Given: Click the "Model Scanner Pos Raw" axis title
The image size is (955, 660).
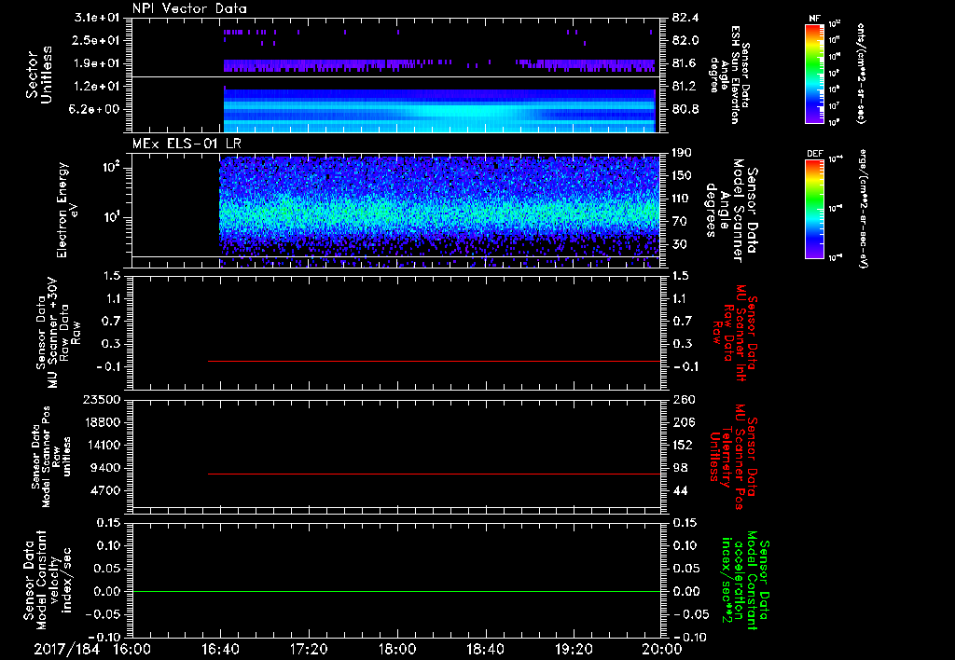Looking at the screenshot, I should tap(51, 457).
